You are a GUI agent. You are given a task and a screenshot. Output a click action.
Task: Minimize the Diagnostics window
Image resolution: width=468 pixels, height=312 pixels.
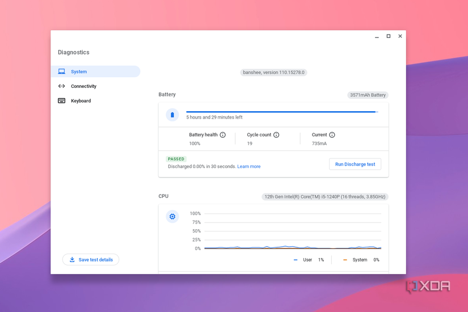(377, 36)
